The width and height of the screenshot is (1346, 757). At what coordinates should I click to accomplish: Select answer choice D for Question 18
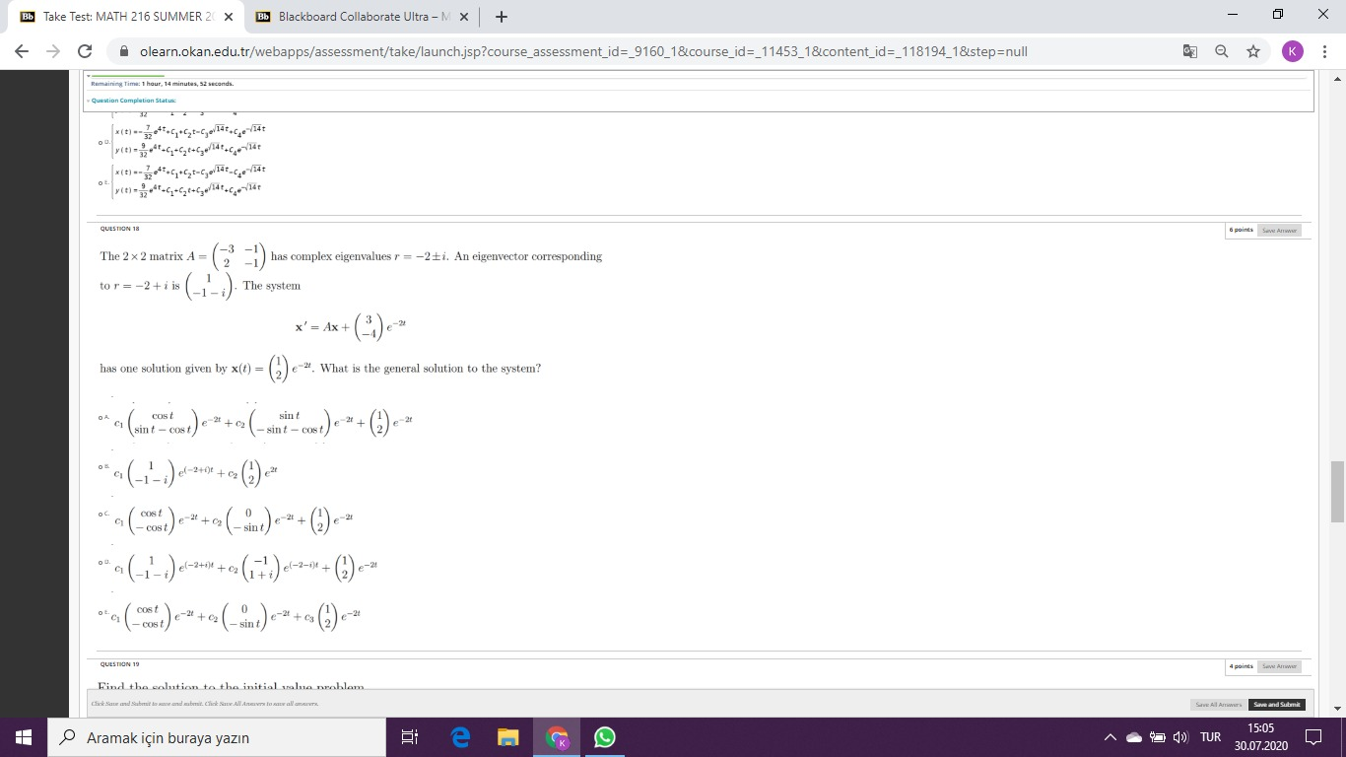[101, 562]
